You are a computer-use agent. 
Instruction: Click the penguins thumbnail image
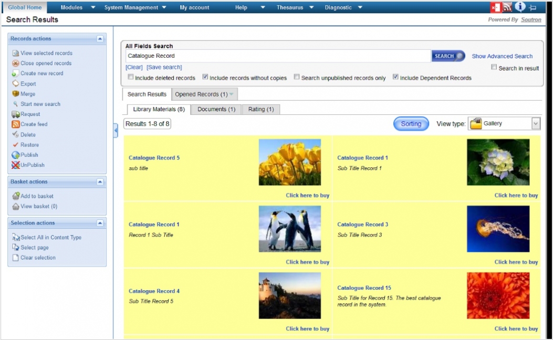point(289,229)
